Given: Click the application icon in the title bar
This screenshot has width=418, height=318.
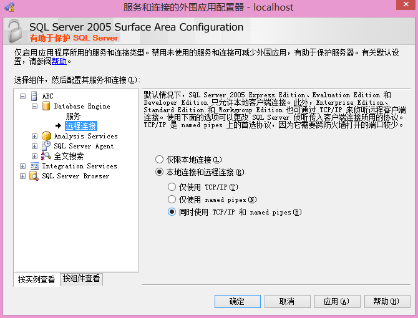Looking at the screenshot, I should tap(9, 7).
